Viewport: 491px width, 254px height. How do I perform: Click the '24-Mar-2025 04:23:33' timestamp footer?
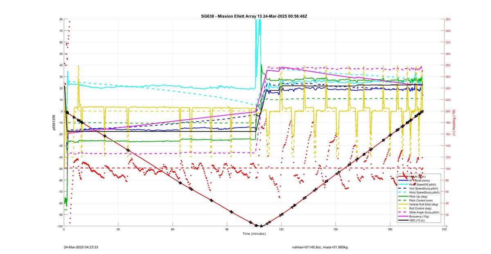tap(81, 247)
